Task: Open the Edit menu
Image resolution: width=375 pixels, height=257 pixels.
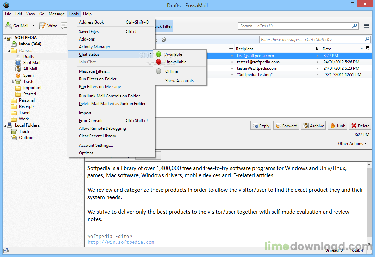Action: pos(19,14)
